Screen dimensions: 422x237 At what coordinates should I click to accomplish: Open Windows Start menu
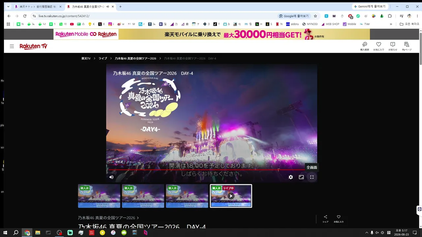pos(5,233)
